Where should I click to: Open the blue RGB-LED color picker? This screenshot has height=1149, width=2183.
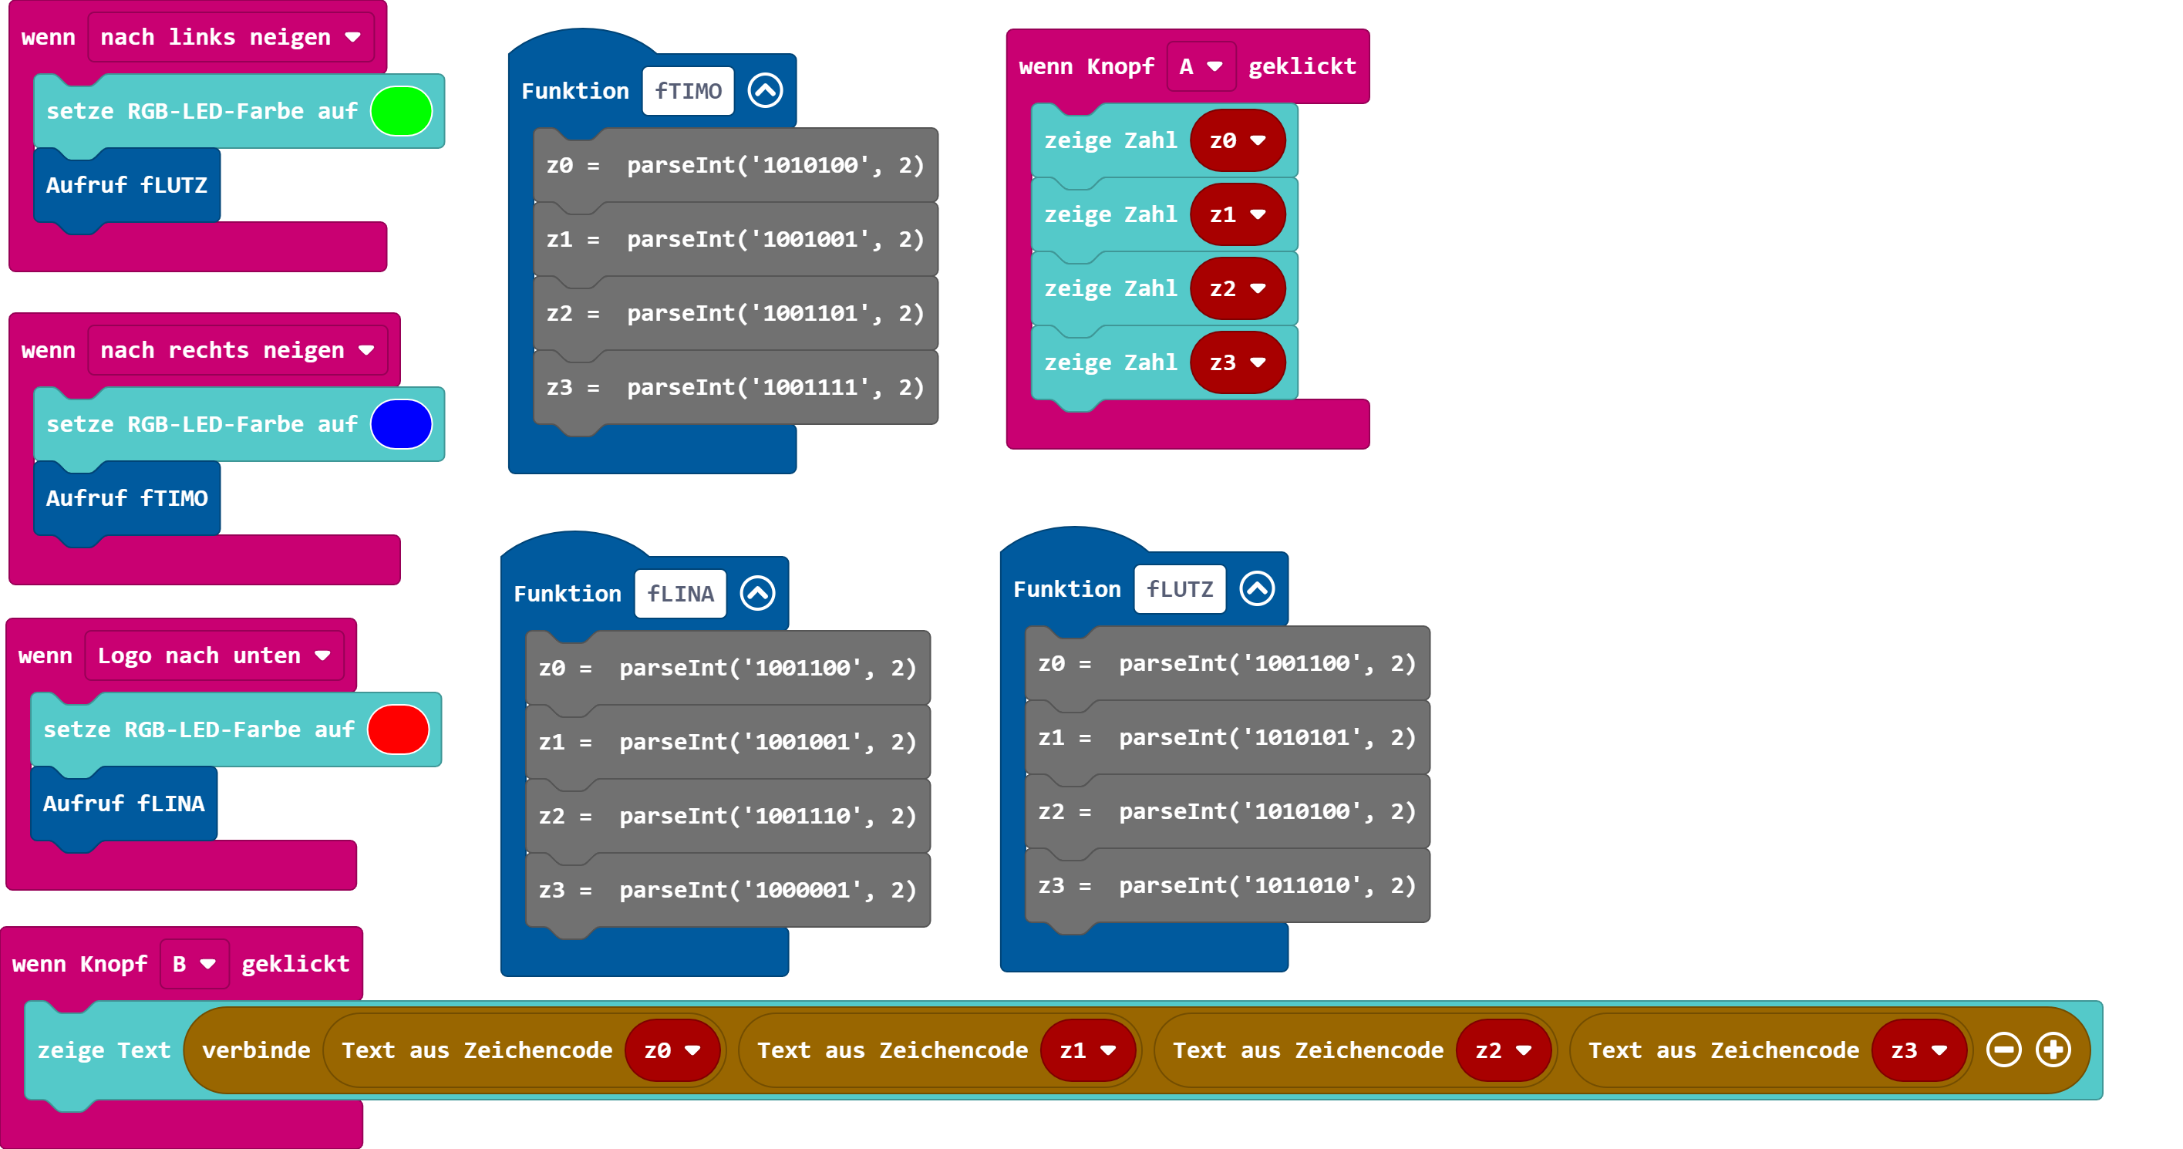point(401,425)
